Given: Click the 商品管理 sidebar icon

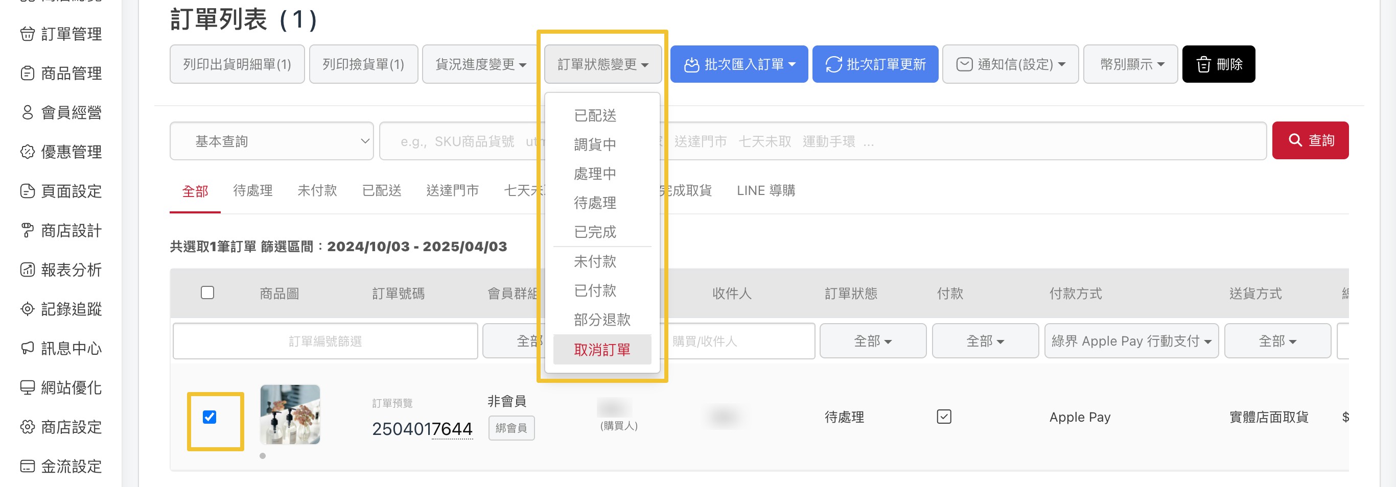Looking at the screenshot, I should click(27, 73).
